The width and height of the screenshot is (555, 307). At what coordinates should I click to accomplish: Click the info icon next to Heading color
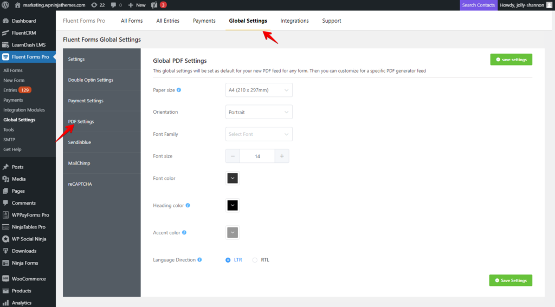point(188,205)
